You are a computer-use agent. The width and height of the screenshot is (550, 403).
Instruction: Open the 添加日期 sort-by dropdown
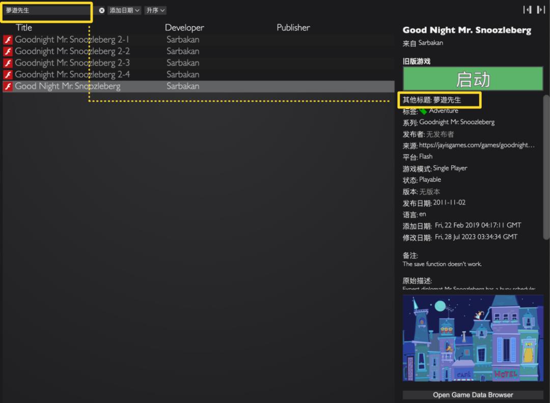tap(124, 11)
